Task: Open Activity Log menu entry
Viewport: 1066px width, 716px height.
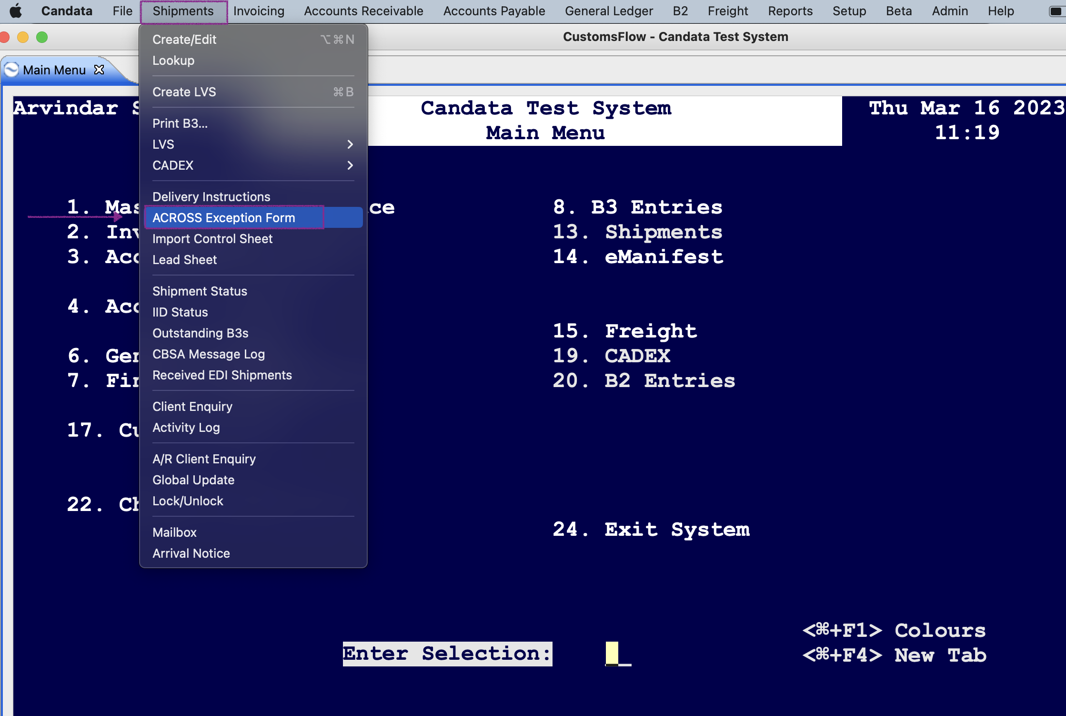Action: 253,427
